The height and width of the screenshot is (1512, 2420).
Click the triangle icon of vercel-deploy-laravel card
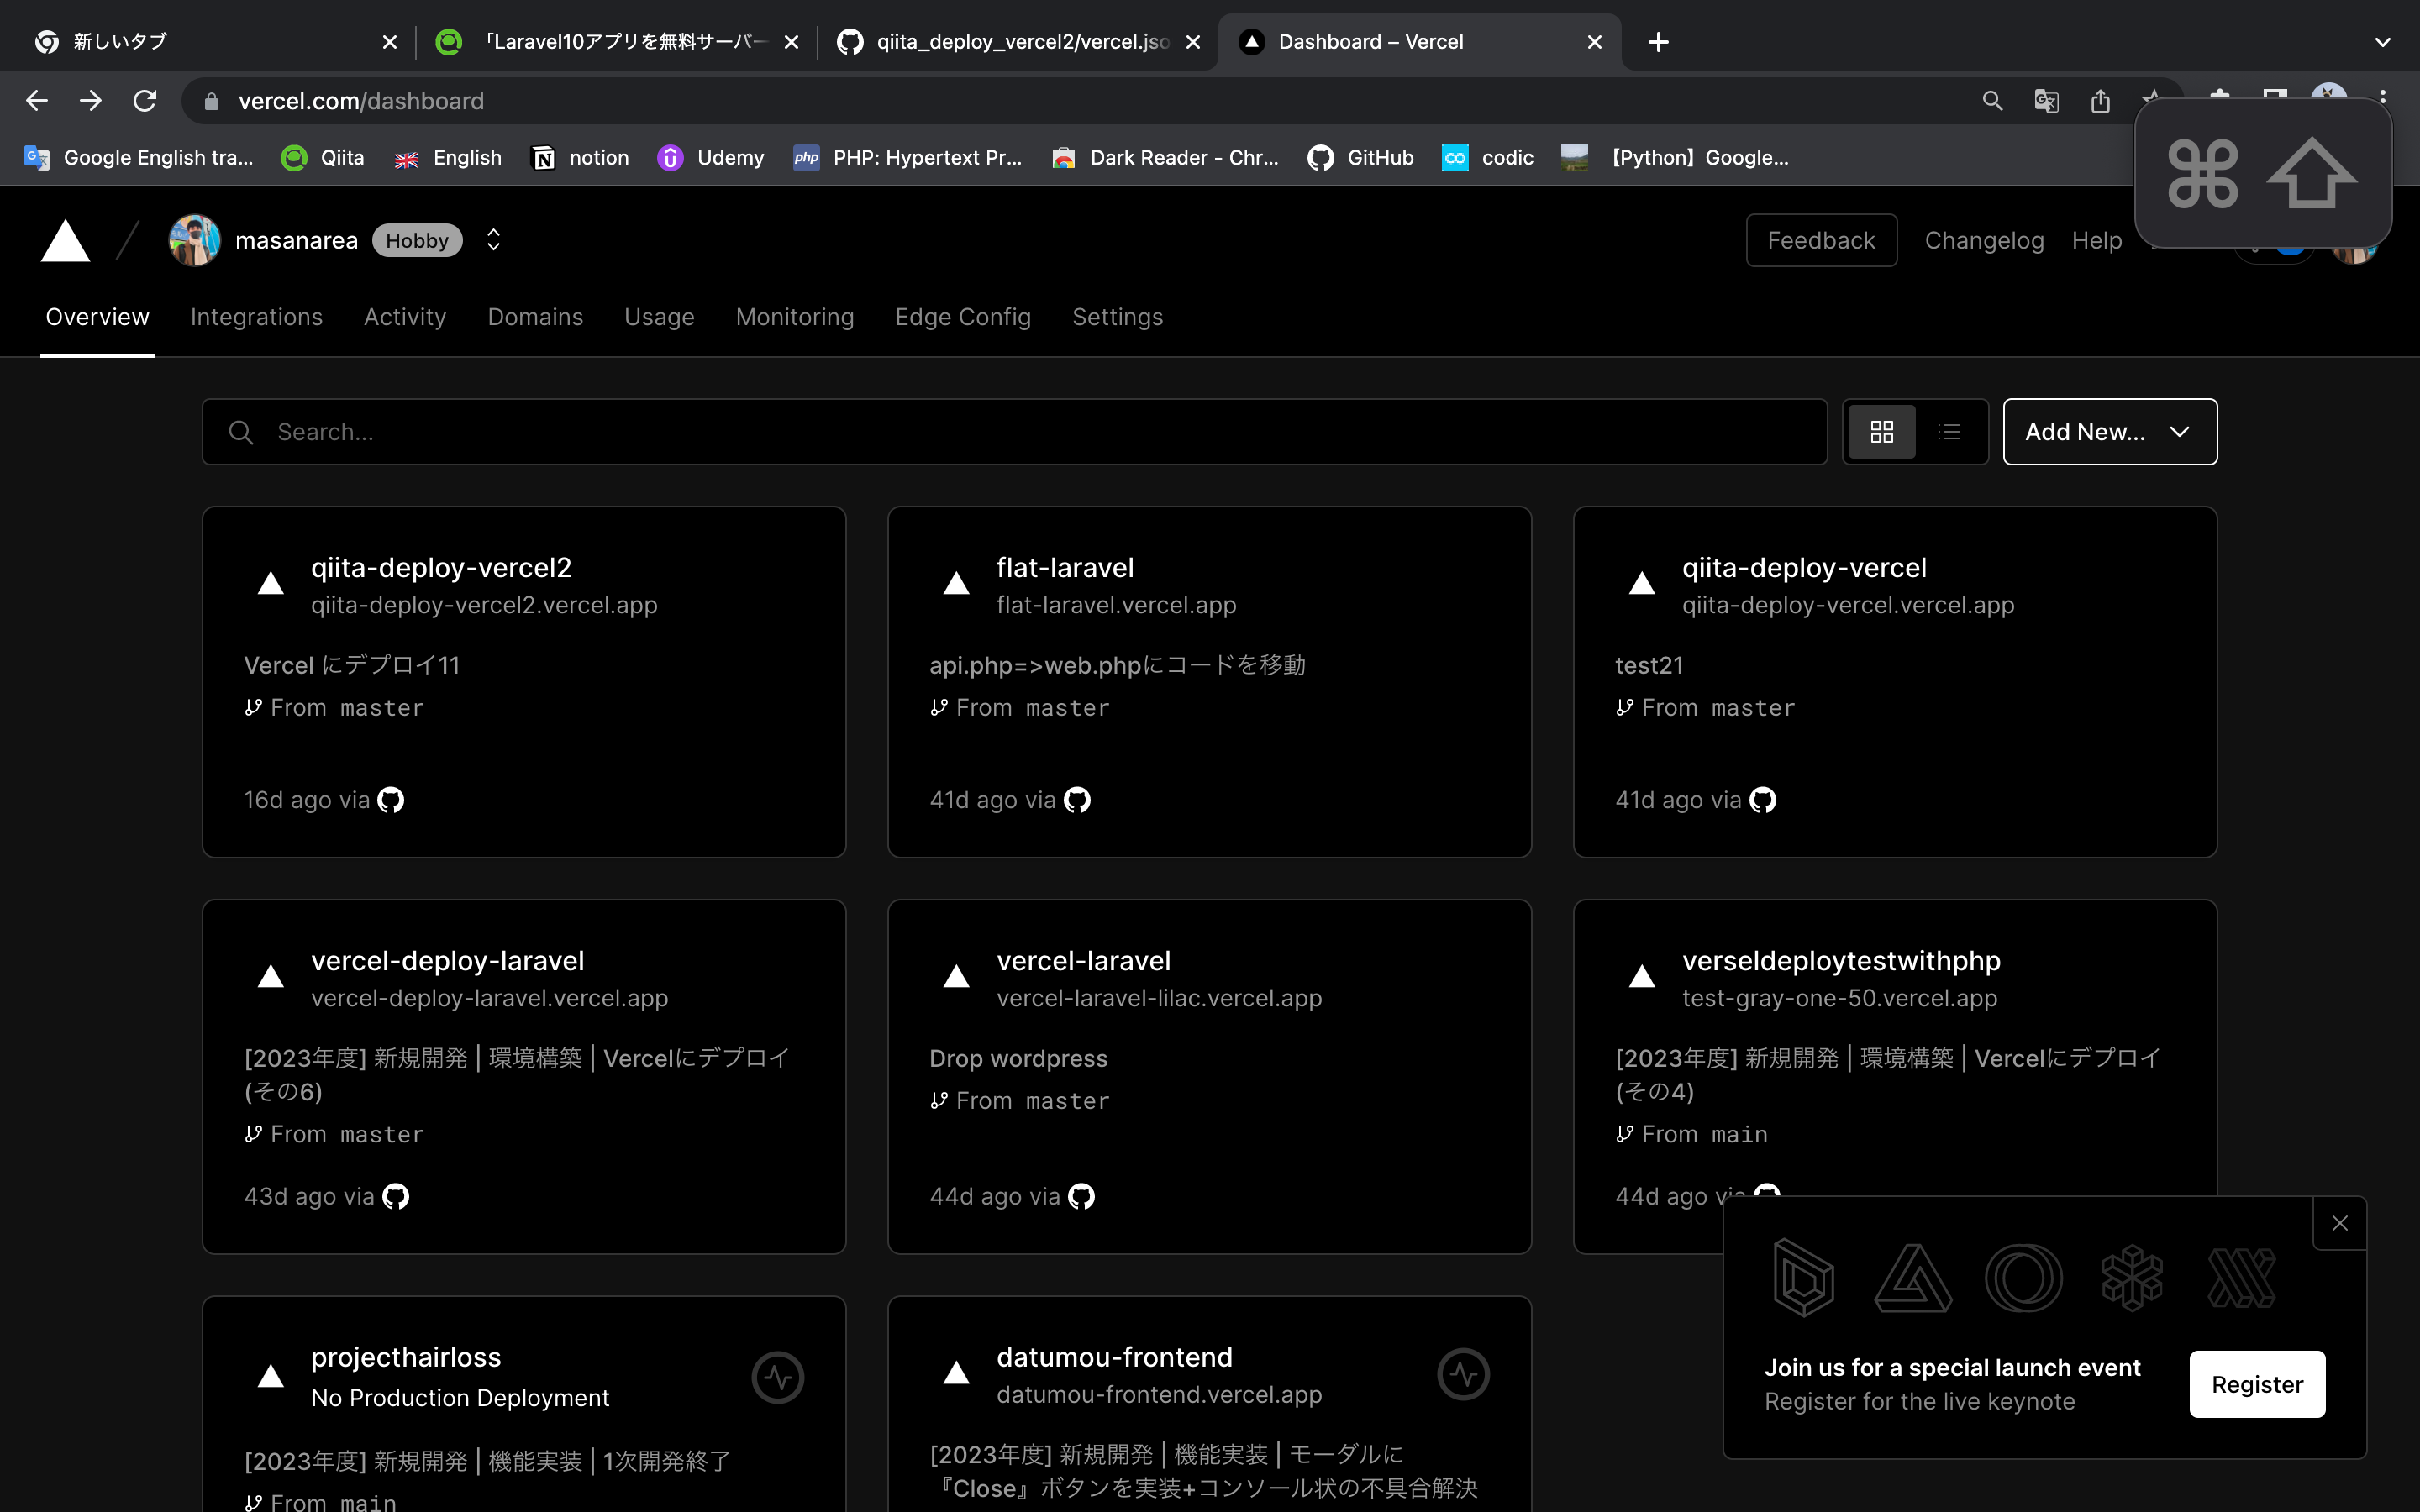pyautogui.click(x=270, y=976)
